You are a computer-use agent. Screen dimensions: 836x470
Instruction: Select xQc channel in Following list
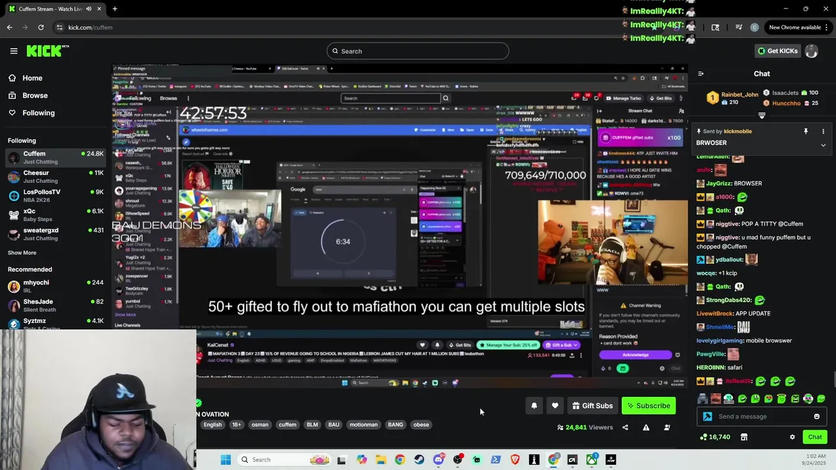click(x=56, y=215)
